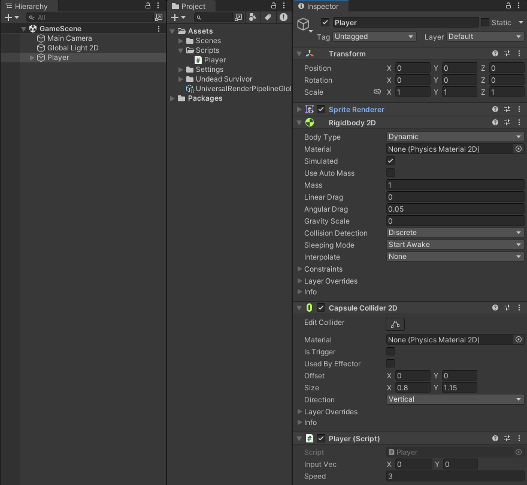Search by type in Project toolbar
This screenshot has height=485, width=527.
click(252, 17)
